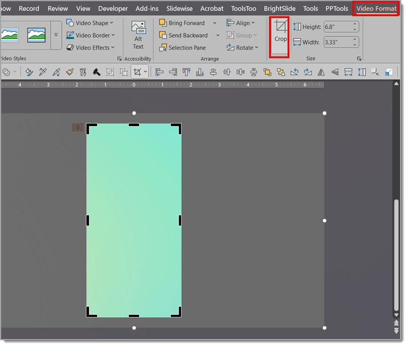This screenshot has width=407, height=346.
Task: Click the Align Left icon in toolbar
Action: click(159, 72)
